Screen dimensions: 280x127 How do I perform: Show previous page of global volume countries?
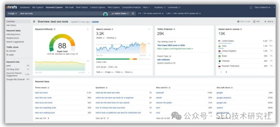click(x=221, y=72)
